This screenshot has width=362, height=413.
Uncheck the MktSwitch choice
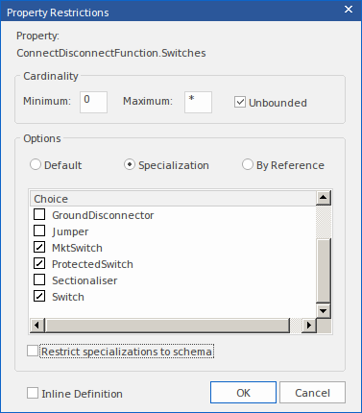[39, 247]
